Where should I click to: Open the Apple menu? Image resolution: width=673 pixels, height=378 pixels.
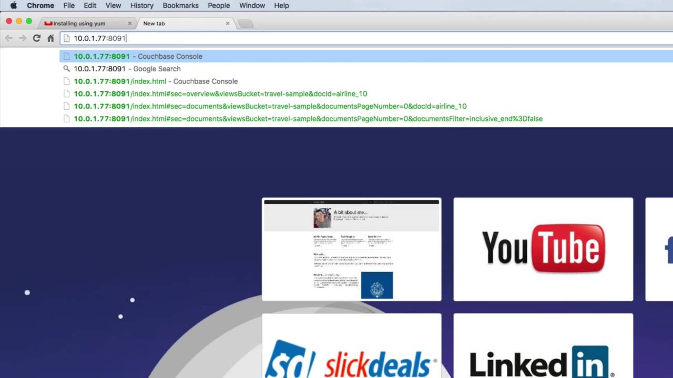[14, 5]
